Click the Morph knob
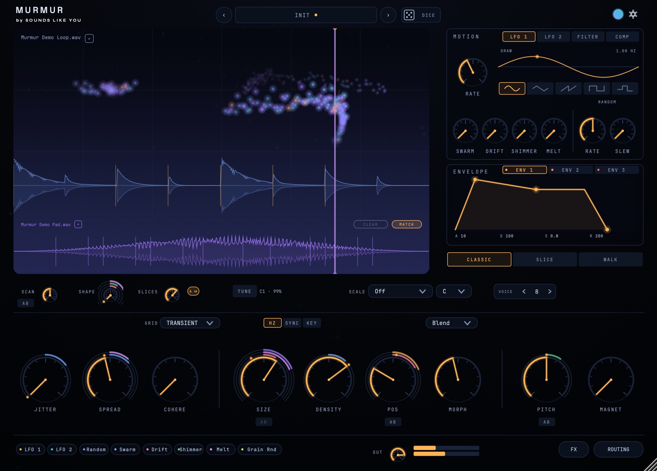This screenshot has width=657, height=471. (x=458, y=380)
